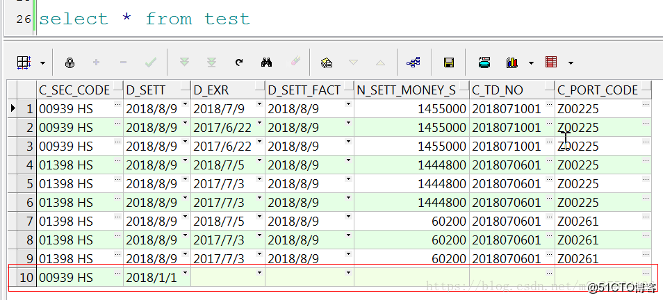Screen dimensions: 663x300
Task: Open date dropdown in row 7 D_EXR cell
Action: pyautogui.click(x=260, y=216)
